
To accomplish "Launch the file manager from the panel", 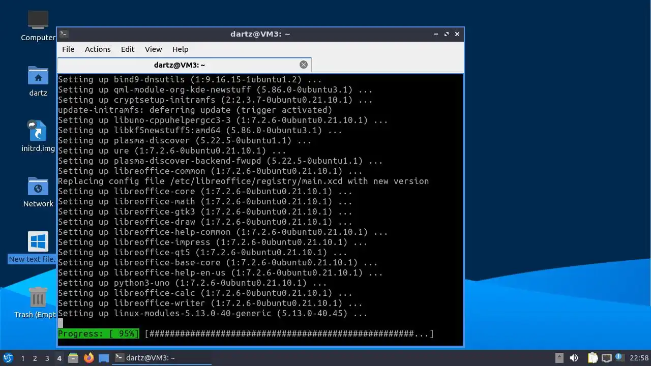I will pos(73,358).
